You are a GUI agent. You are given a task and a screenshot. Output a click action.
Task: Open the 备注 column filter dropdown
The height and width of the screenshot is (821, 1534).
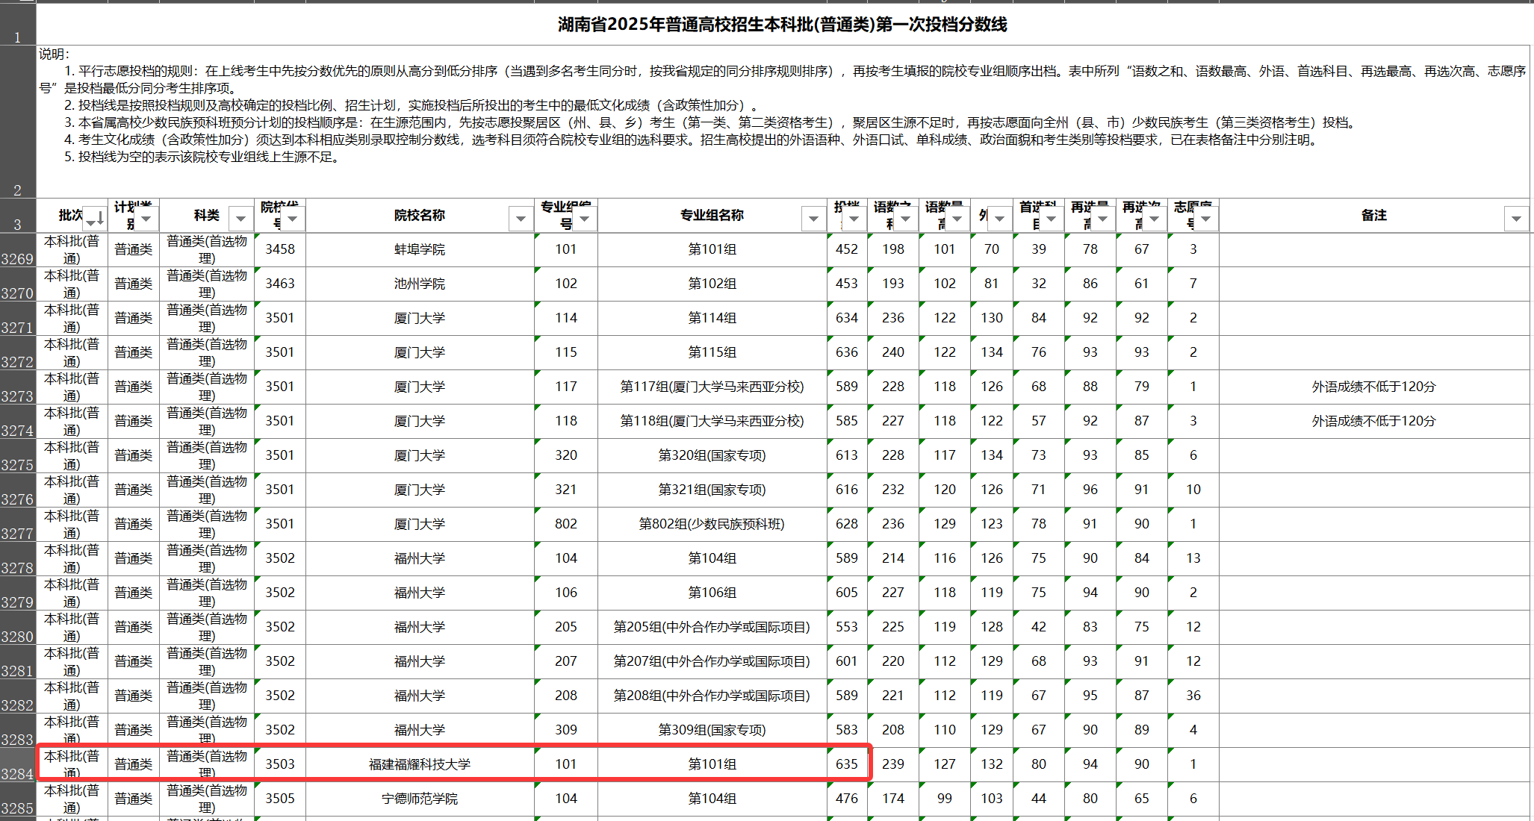(x=1516, y=219)
